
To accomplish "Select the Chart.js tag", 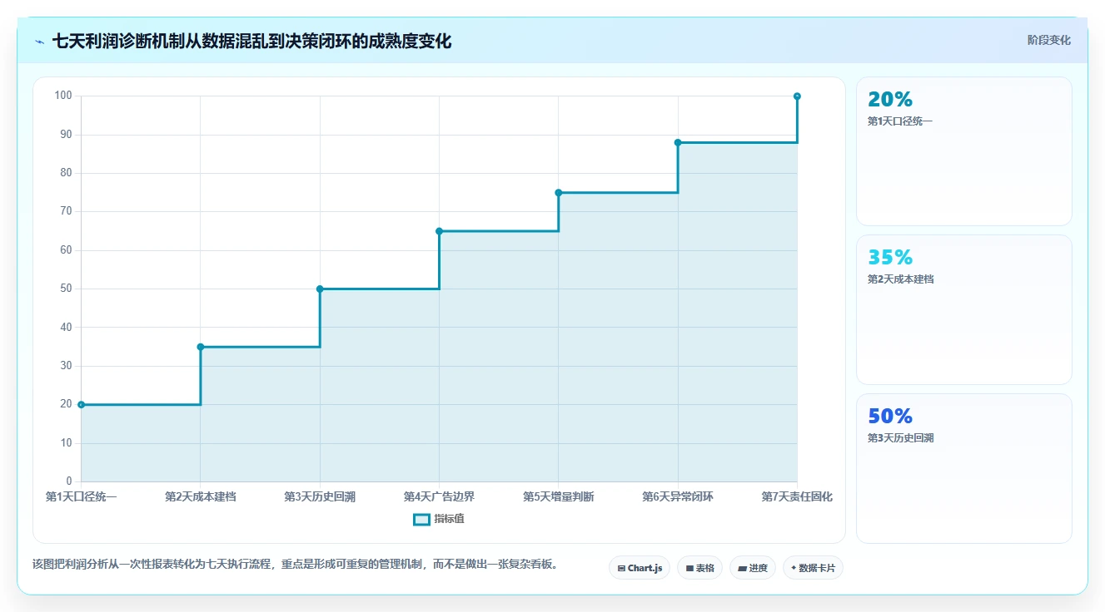I will [x=640, y=568].
